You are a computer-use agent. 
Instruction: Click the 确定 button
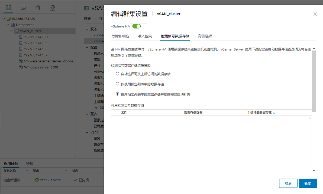[308, 183]
